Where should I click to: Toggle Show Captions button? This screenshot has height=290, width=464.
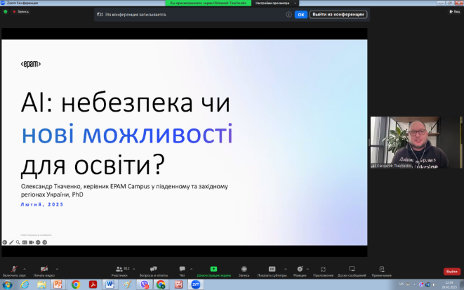pos(272,270)
